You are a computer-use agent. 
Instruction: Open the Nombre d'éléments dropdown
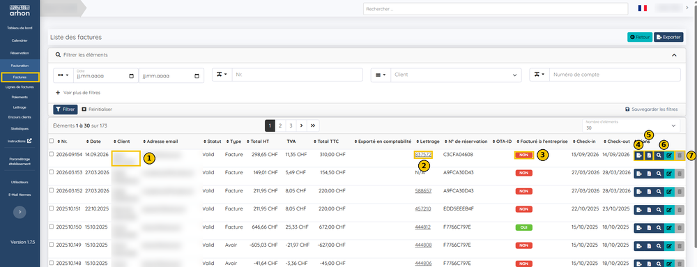[x=631, y=125]
